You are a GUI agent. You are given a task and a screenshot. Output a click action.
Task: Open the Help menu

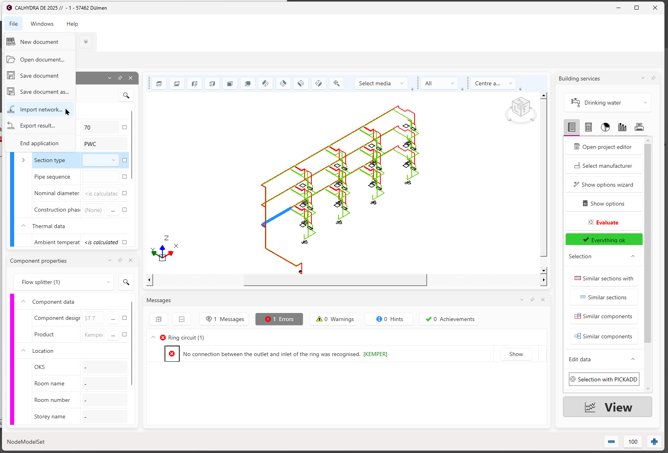coord(72,24)
